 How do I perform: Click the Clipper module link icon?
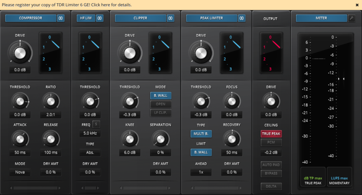pos(171,18)
